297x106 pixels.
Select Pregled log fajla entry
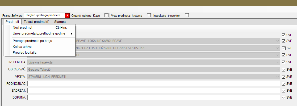coord(39,53)
